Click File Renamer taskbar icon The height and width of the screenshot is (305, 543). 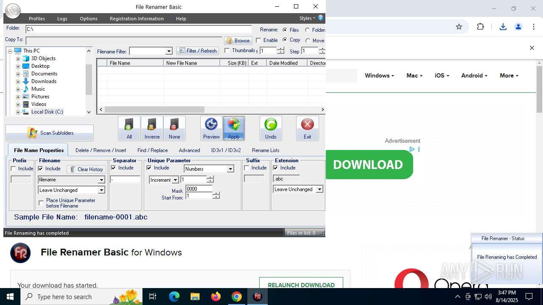click(258, 297)
